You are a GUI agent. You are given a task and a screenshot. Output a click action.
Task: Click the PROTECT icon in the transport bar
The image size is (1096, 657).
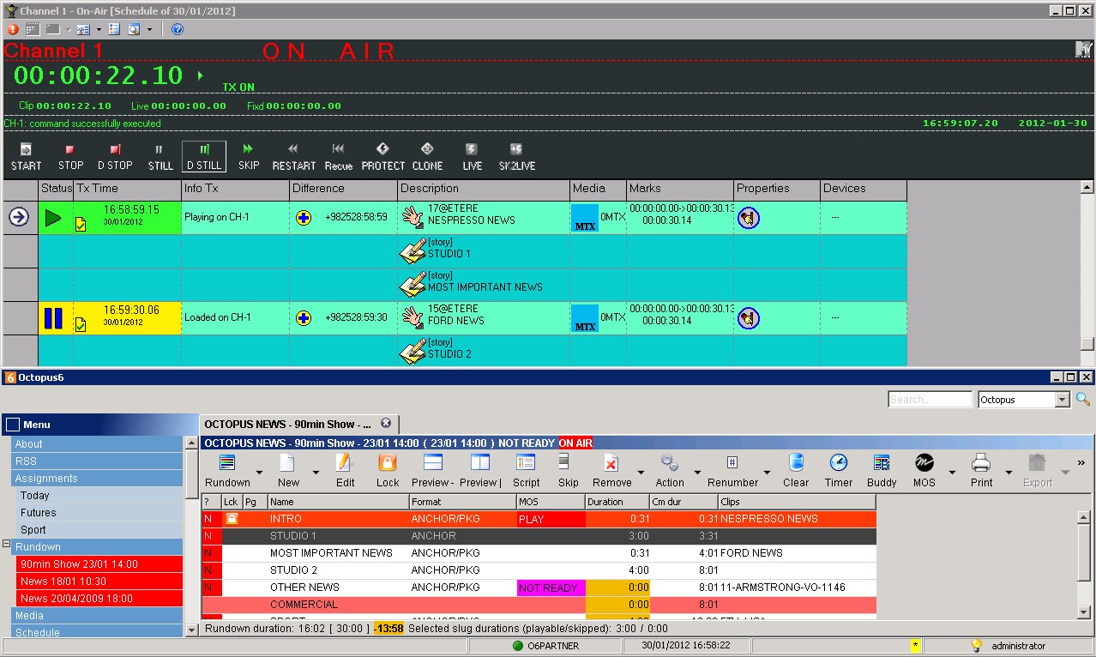pos(382,156)
